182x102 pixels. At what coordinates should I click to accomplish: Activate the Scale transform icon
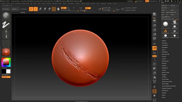coord(45,9)
